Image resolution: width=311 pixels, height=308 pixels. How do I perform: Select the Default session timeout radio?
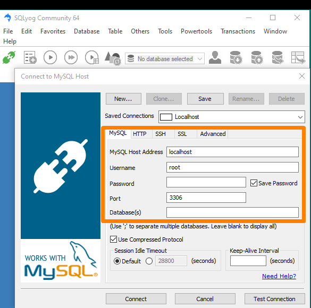[117, 261]
